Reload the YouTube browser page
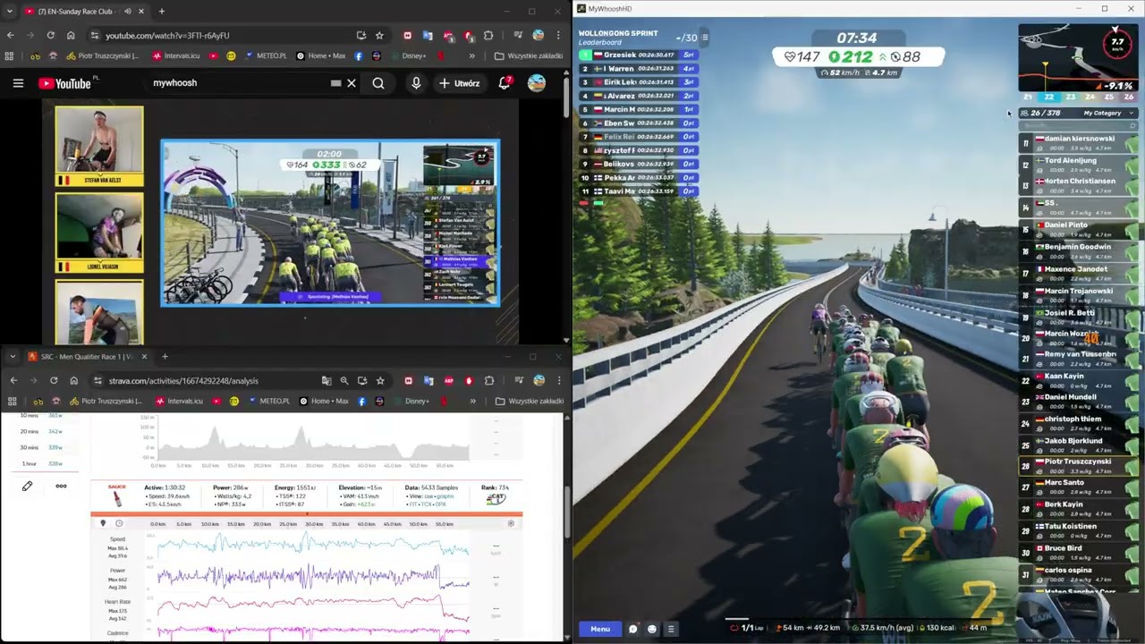The height and width of the screenshot is (644, 1145). click(50, 36)
